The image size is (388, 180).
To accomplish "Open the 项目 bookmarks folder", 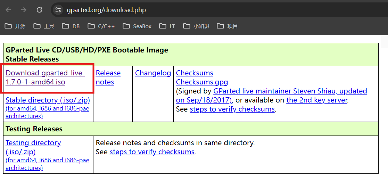I will [227, 26].
